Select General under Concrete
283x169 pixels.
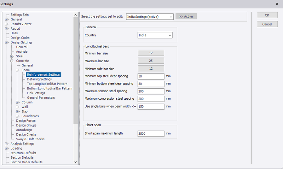(x=27, y=65)
